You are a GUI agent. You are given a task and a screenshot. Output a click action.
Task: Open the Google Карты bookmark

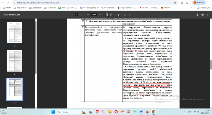(108, 8)
